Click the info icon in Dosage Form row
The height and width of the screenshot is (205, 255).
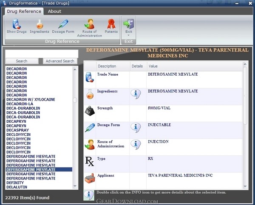click(x=136, y=127)
